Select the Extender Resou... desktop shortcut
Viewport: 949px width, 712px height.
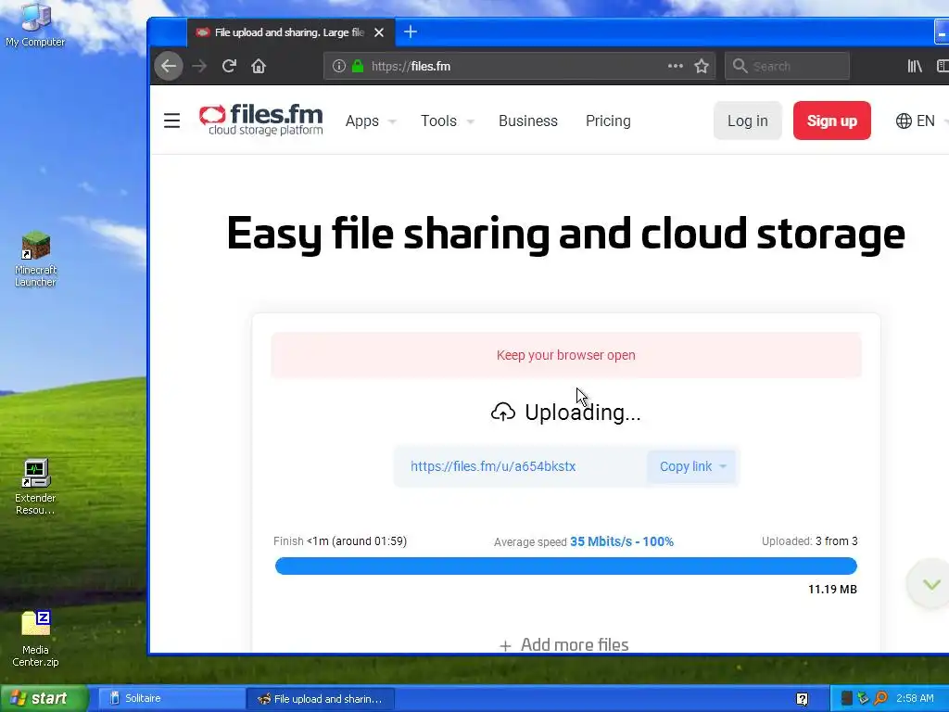click(35, 488)
